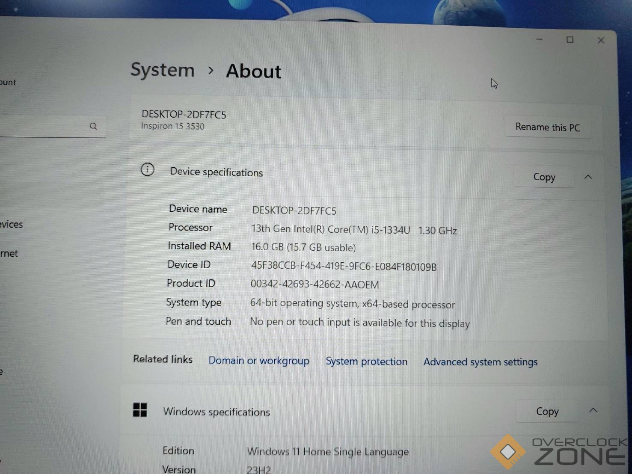Click the device name value DESKTOP-2DF7FC5 in specifications

pyautogui.click(x=294, y=210)
